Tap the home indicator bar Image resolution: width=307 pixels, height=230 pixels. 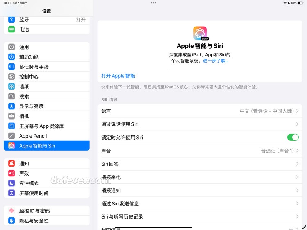click(x=153, y=228)
